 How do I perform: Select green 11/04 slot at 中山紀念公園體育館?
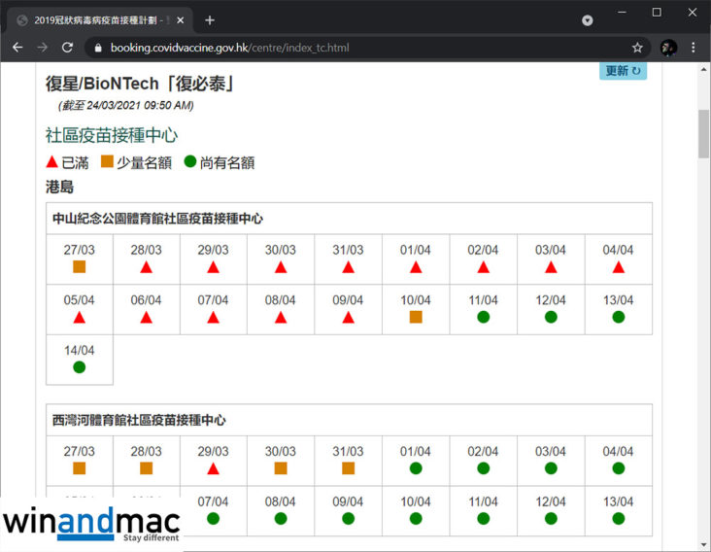(x=483, y=317)
